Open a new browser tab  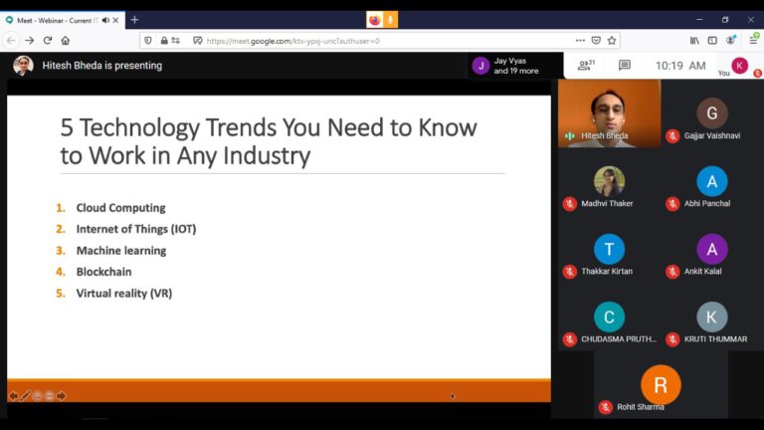tap(134, 20)
